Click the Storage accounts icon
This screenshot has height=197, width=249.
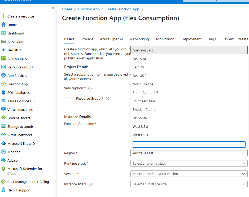3,126
